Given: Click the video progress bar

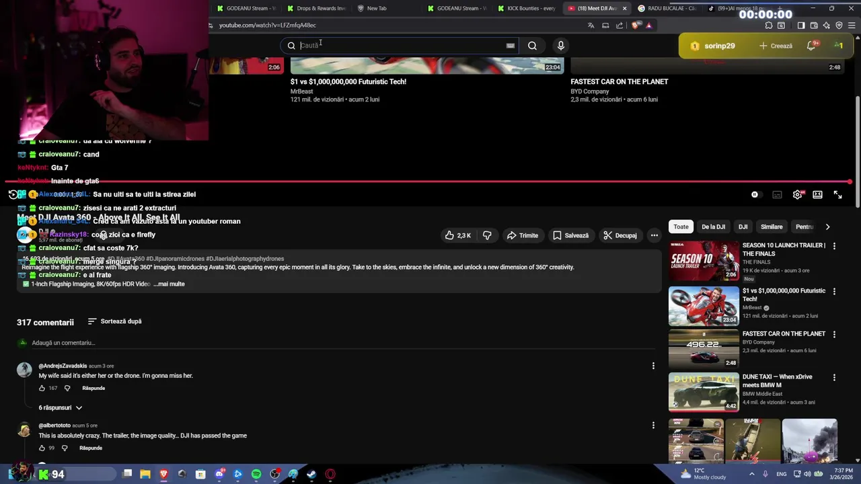Looking at the screenshot, I should [x=428, y=182].
